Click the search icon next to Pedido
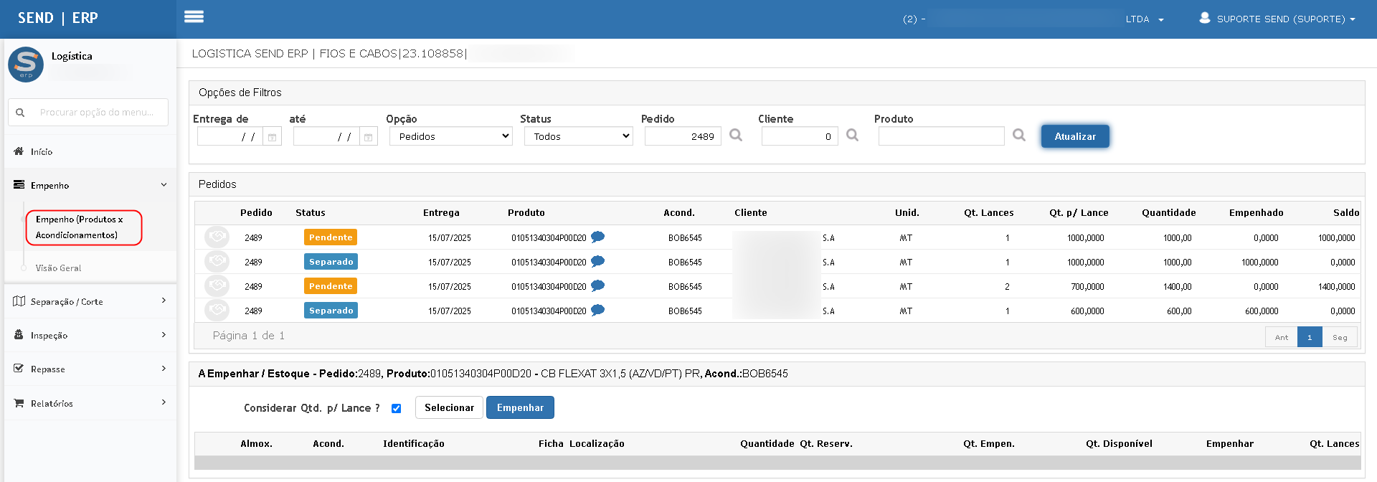 736,135
